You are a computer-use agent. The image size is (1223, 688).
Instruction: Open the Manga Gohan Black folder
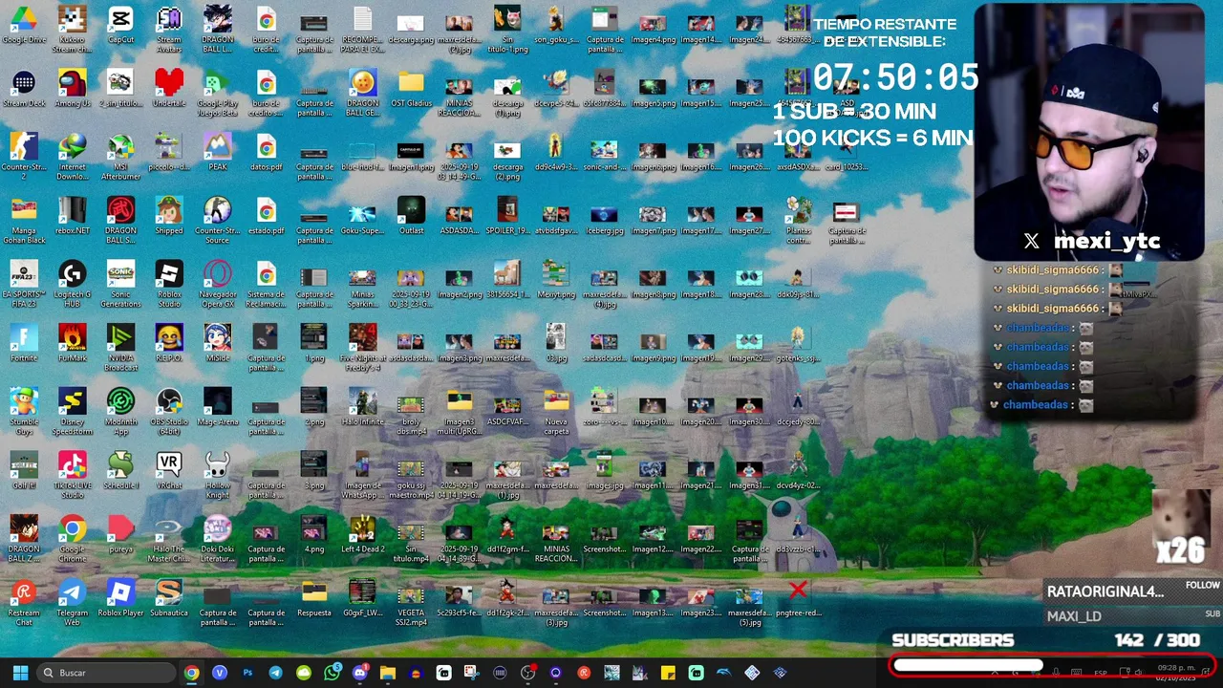click(24, 219)
